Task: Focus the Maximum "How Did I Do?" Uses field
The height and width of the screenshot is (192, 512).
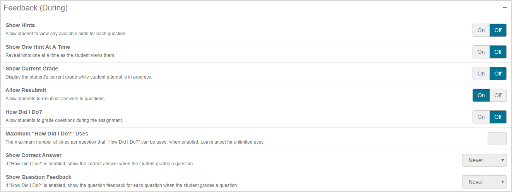Action: click(x=497, y=139)
